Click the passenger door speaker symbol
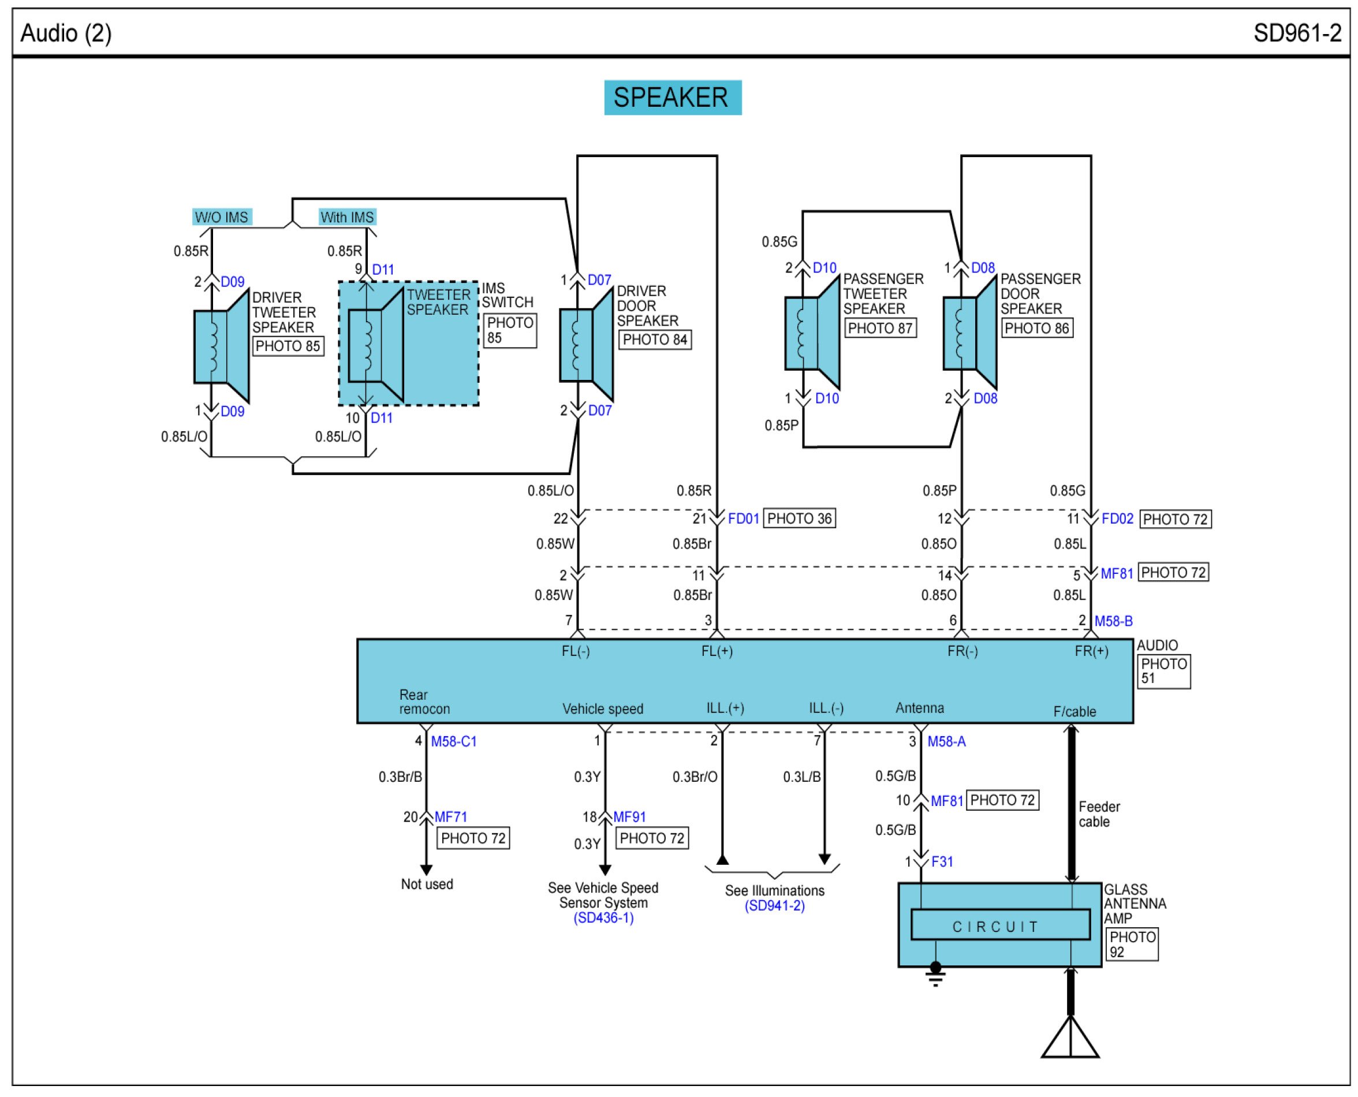 click(x=969, y=333)
